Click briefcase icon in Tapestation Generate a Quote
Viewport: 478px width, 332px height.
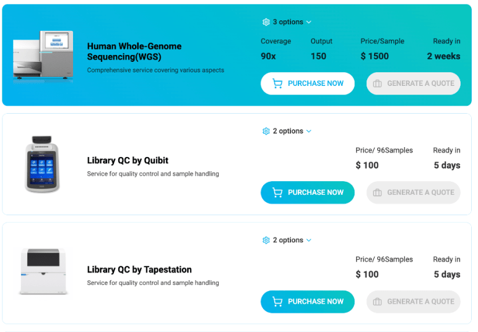tap(377, 301)
